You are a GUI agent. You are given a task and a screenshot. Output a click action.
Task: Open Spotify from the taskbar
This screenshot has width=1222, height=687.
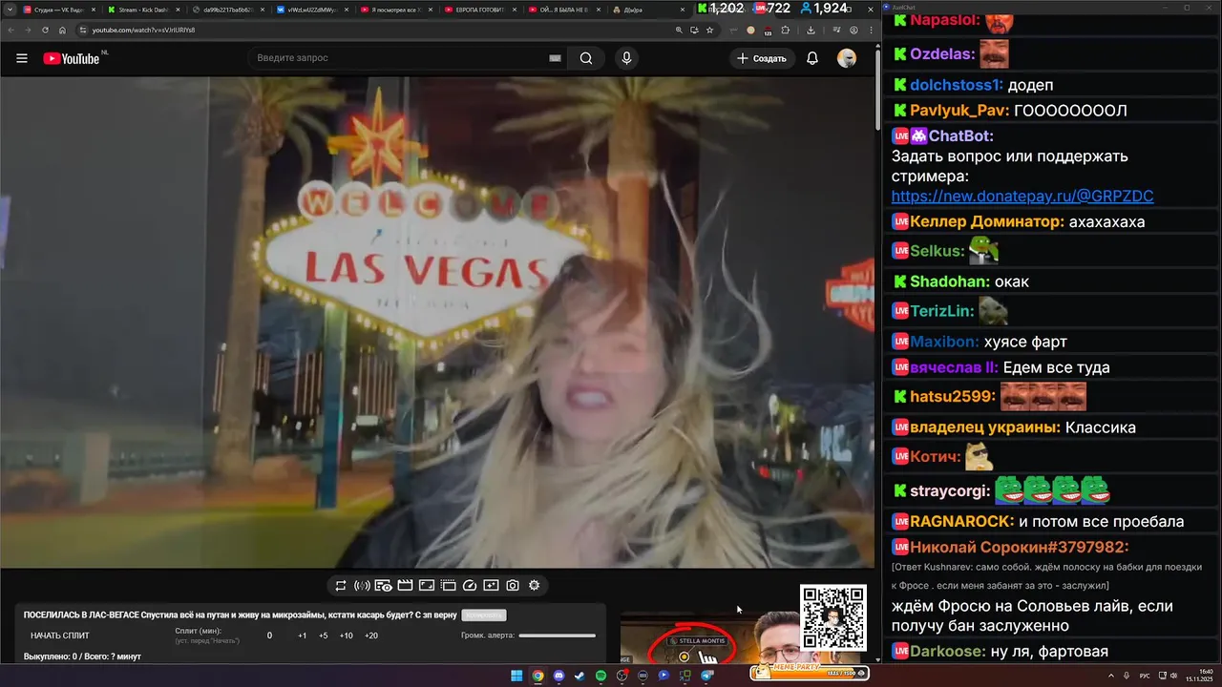[600, 676]
